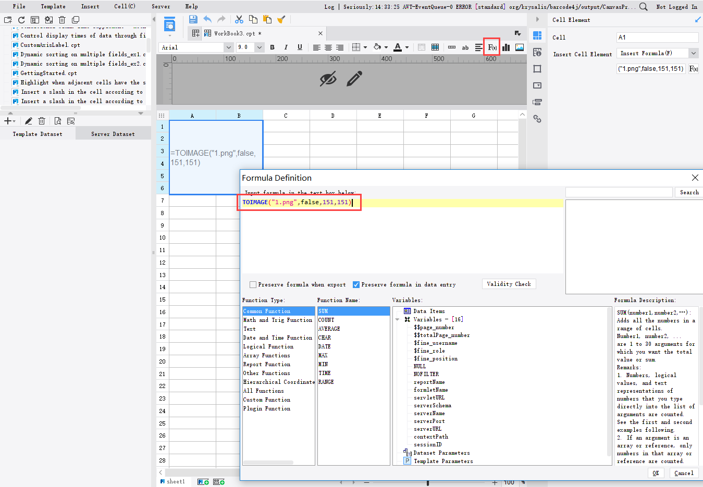Insert a chart using the chart icon
This screenshot has width=703, height=487.
pos(507,47)
